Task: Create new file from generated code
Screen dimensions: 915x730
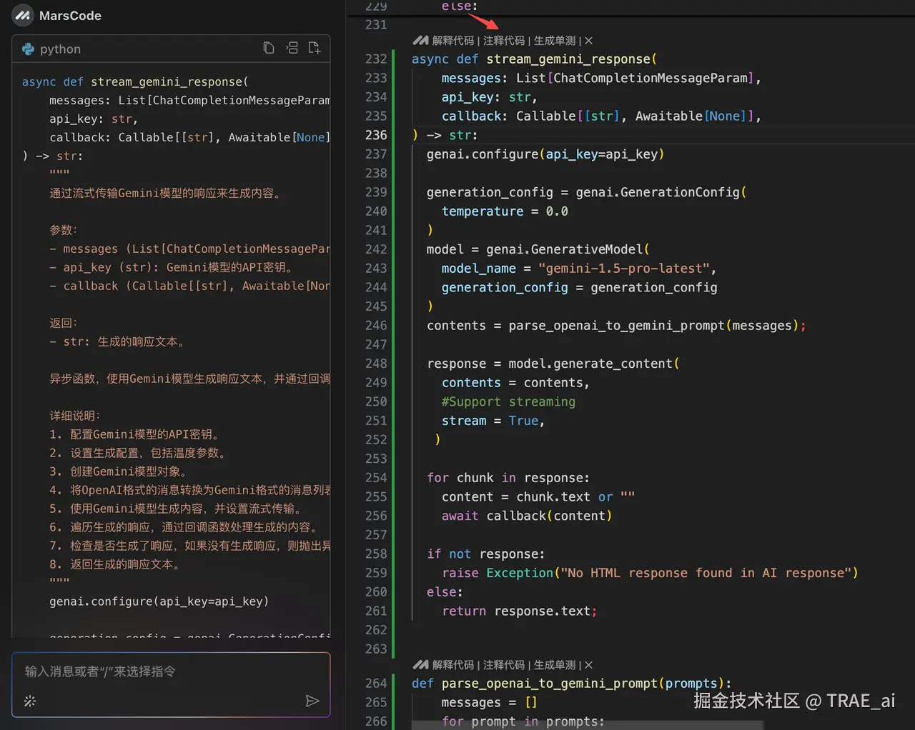Action: tap(315, 48)
